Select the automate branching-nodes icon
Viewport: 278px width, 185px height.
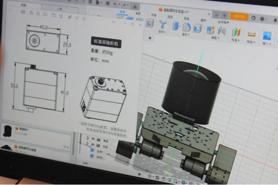[x=163, y=24]
